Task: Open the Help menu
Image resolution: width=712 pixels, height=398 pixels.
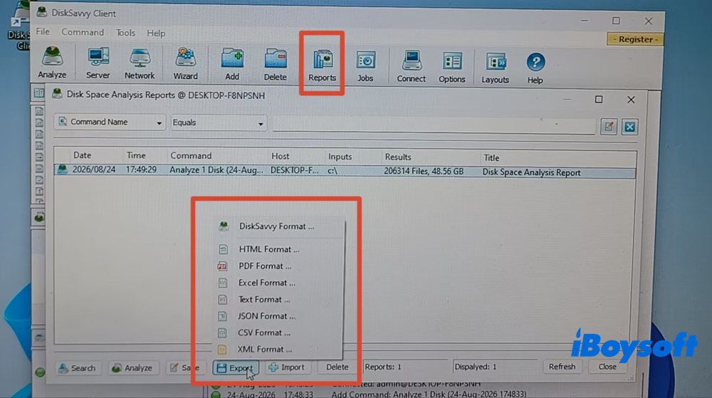Action: (x=156, y=33)
